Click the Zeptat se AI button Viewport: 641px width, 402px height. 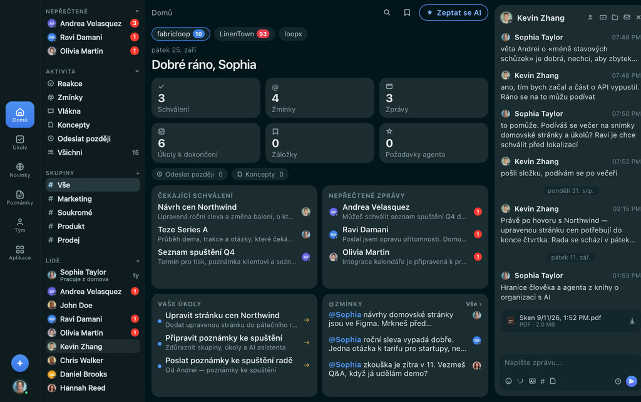454,13
